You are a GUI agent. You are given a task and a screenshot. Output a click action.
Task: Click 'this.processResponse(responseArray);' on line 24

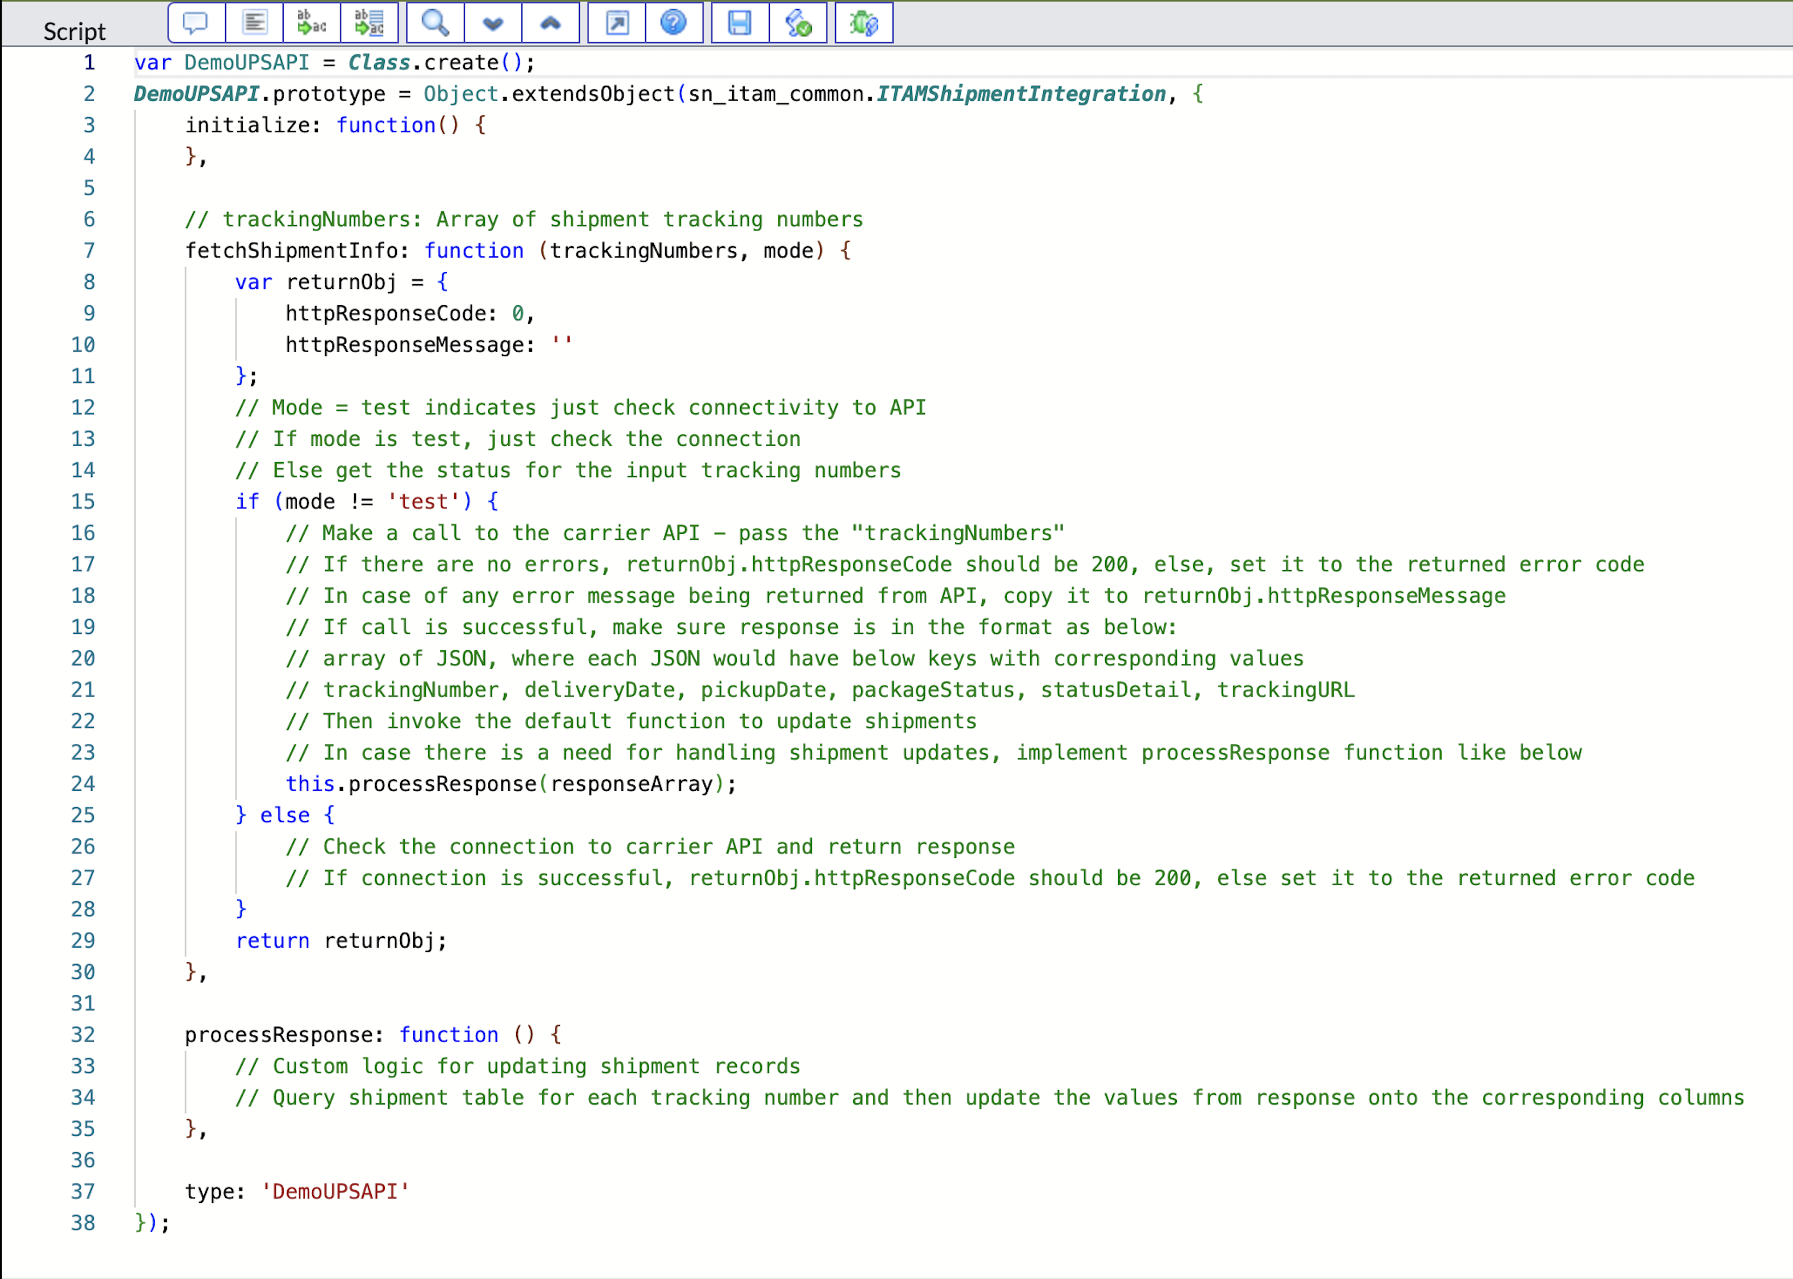pyautogui.click(x=511, y=784)
